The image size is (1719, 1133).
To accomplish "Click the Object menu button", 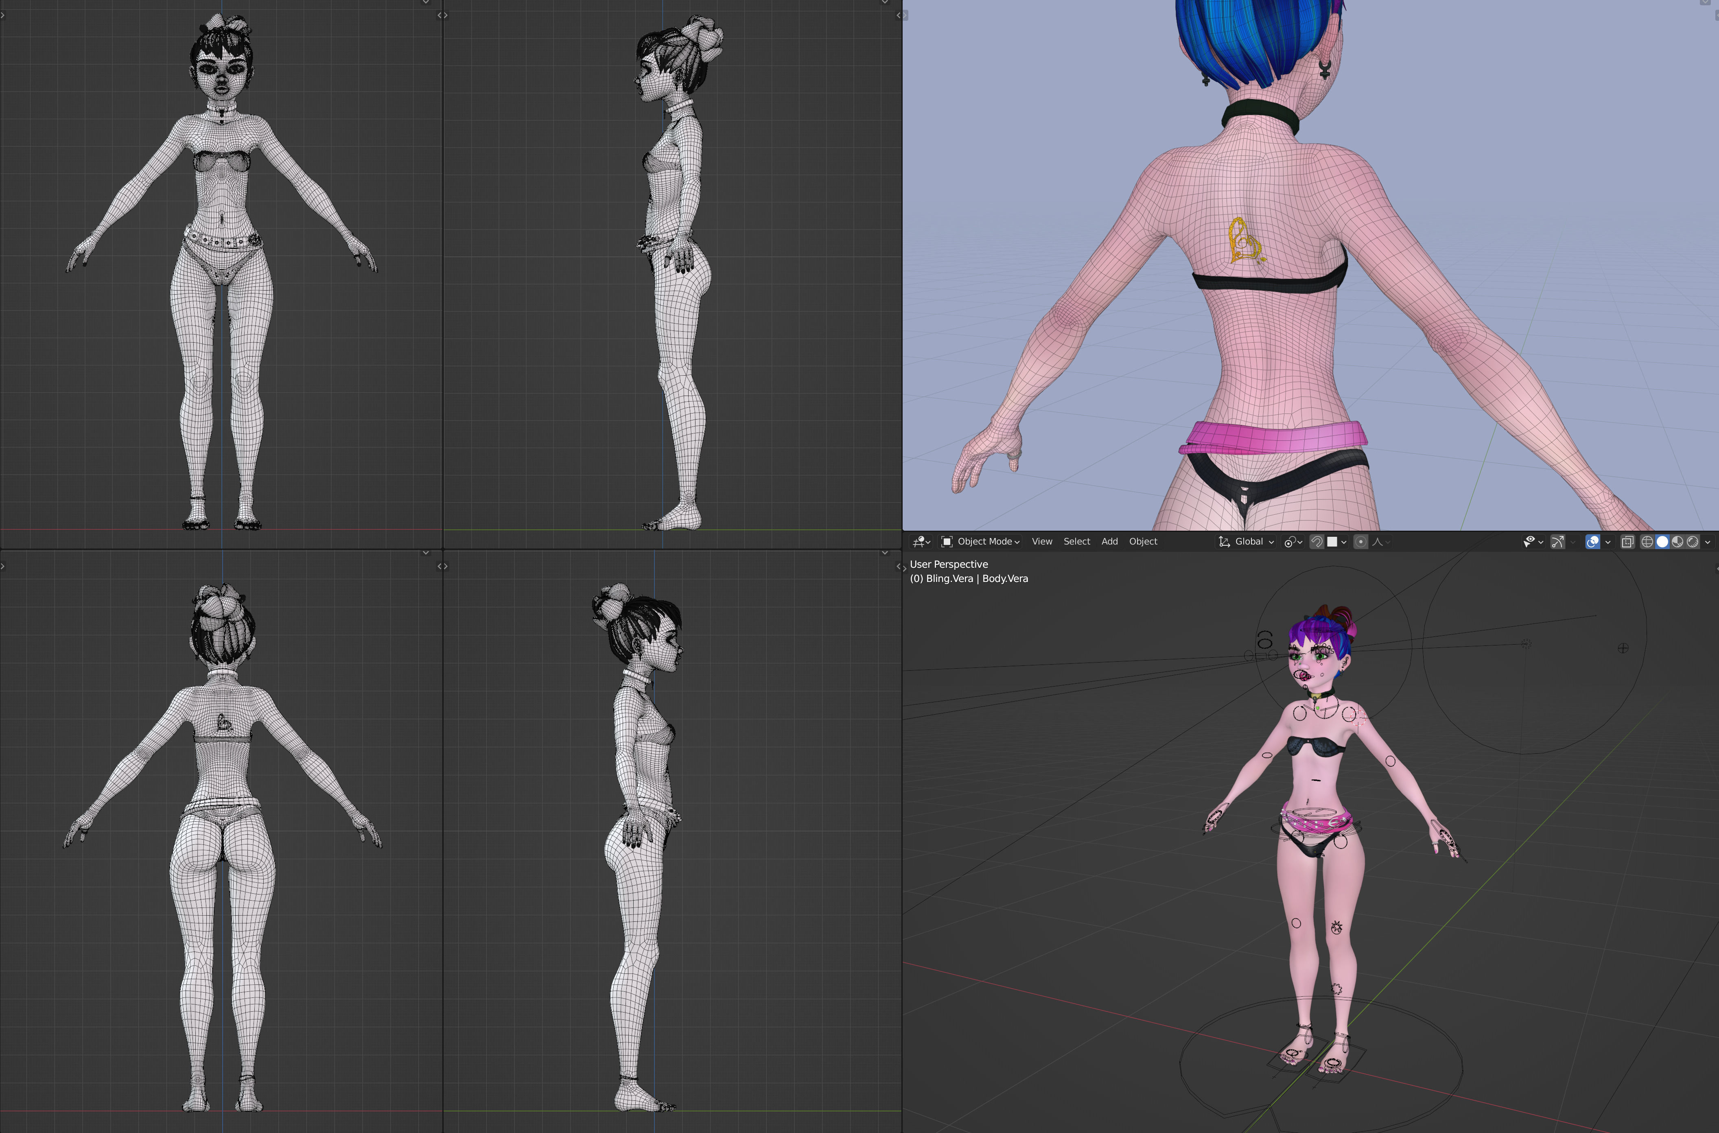I will coord(1142,542).
